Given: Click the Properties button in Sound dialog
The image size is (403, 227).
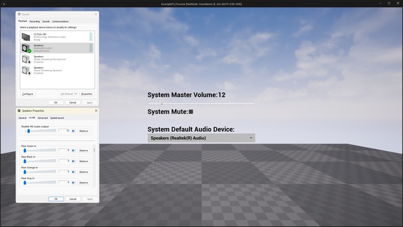Looking at the screenshot, I should point(87,94).
